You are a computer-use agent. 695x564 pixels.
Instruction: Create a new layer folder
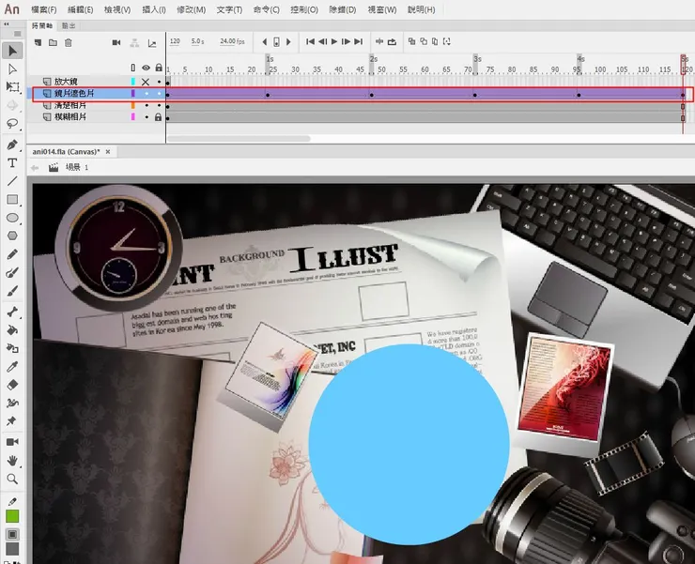53,42
